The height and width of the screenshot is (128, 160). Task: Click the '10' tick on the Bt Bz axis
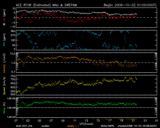coord(14,8)
